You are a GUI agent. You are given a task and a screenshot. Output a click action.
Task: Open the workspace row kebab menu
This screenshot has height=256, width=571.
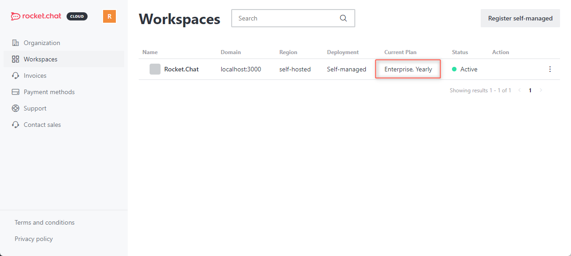pyautogui.click(x=550, y=69)
